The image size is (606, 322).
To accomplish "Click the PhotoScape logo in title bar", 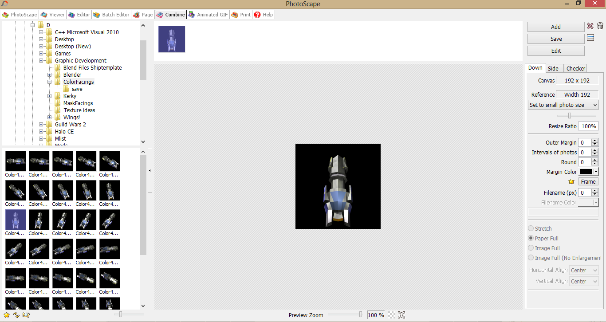I will coord(5,4).
